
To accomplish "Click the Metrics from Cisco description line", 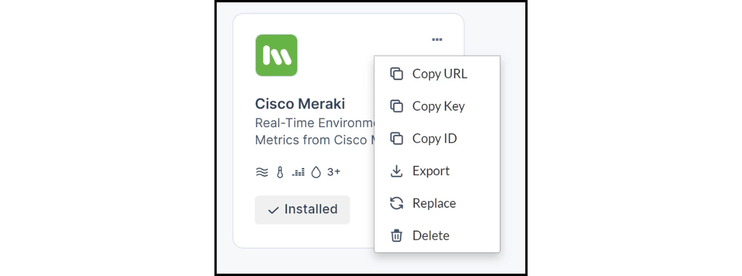I will click(314, 140).
